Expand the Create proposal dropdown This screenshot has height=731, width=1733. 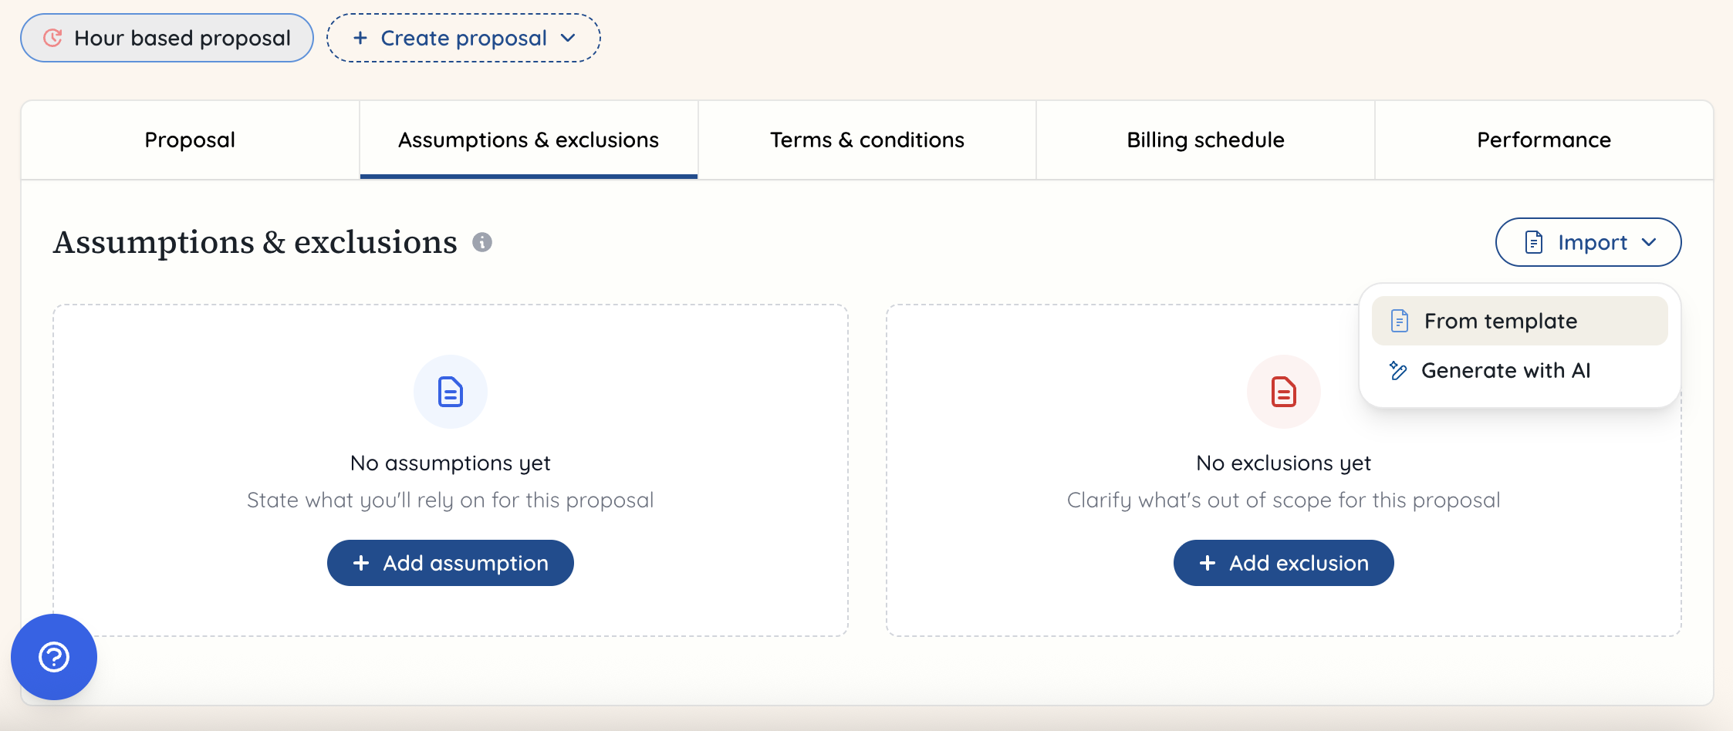[569, 38]
